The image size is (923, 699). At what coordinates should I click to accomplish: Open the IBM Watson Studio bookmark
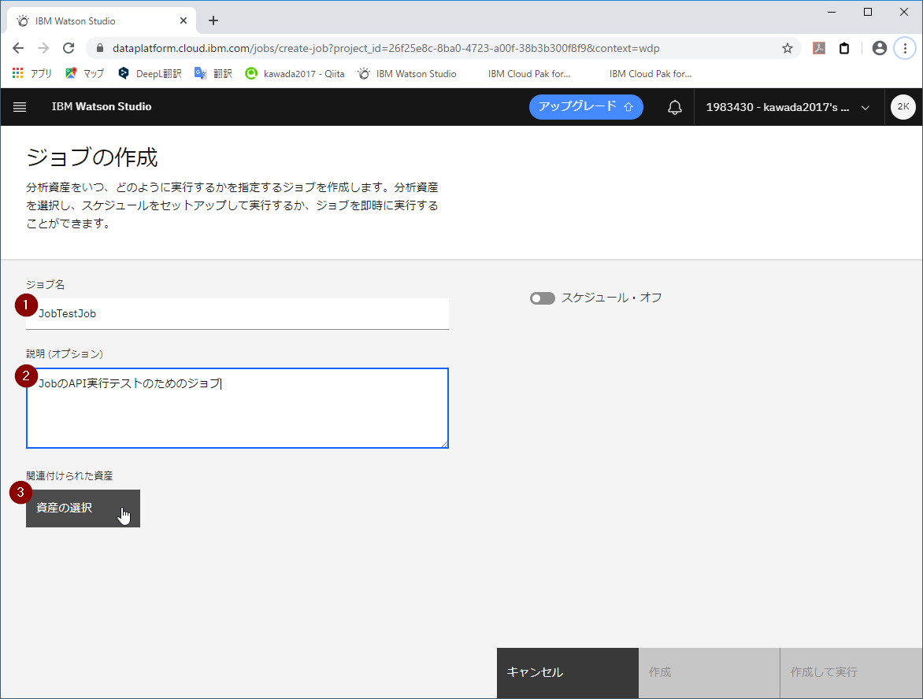[x=407, y=73]
